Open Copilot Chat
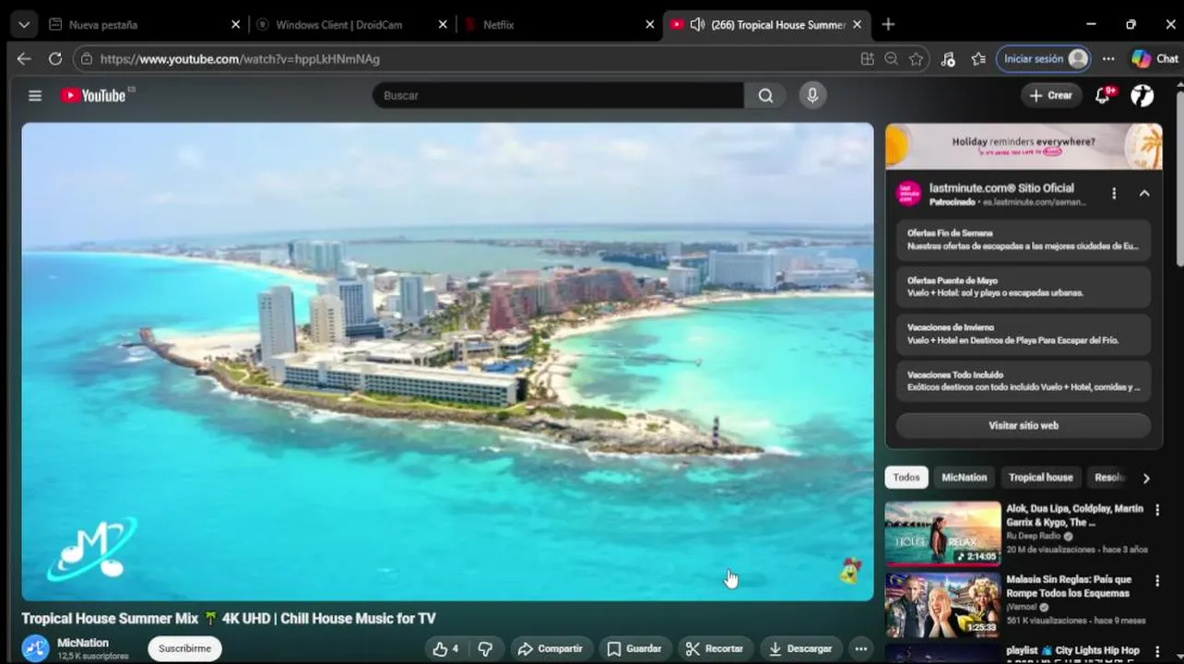Screen dimensions: 1184x664 [1154, 59]
